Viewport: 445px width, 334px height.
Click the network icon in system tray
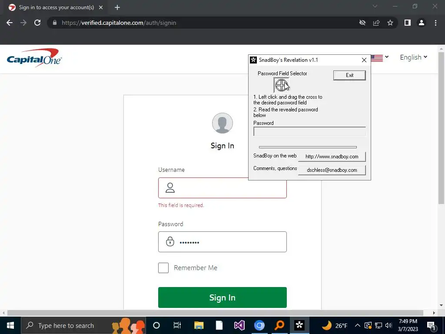(379, 325)
